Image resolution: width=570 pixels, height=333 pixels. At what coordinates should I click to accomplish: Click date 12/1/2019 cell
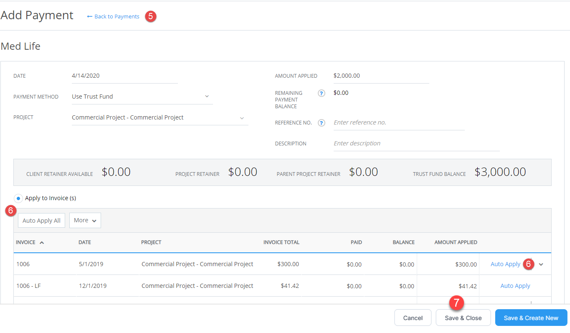[x=92, y=286]
